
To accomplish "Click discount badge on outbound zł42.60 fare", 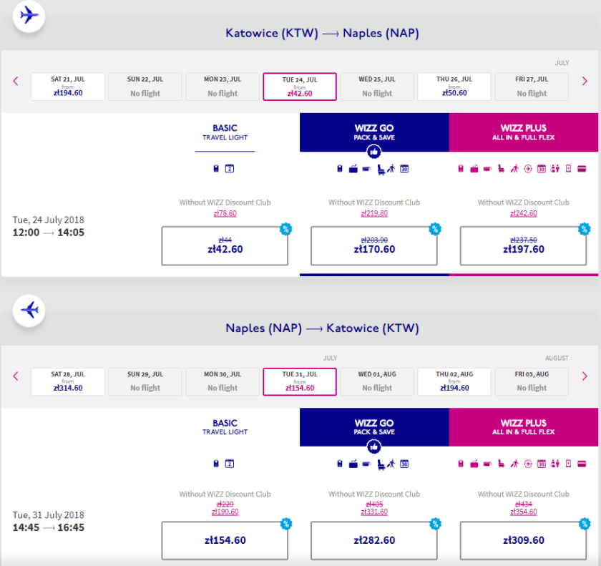I will point(285,230).
